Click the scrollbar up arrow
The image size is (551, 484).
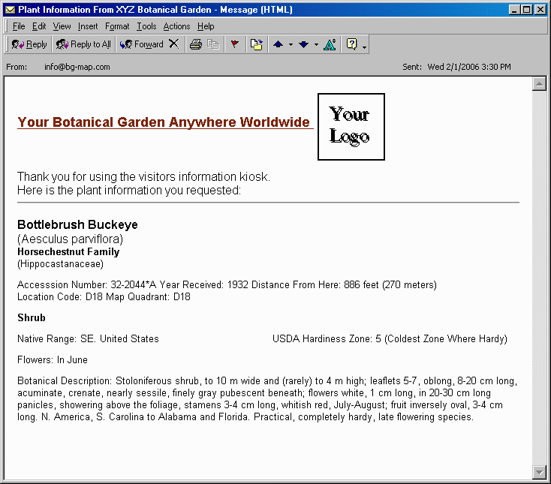[x=539, y=84]
